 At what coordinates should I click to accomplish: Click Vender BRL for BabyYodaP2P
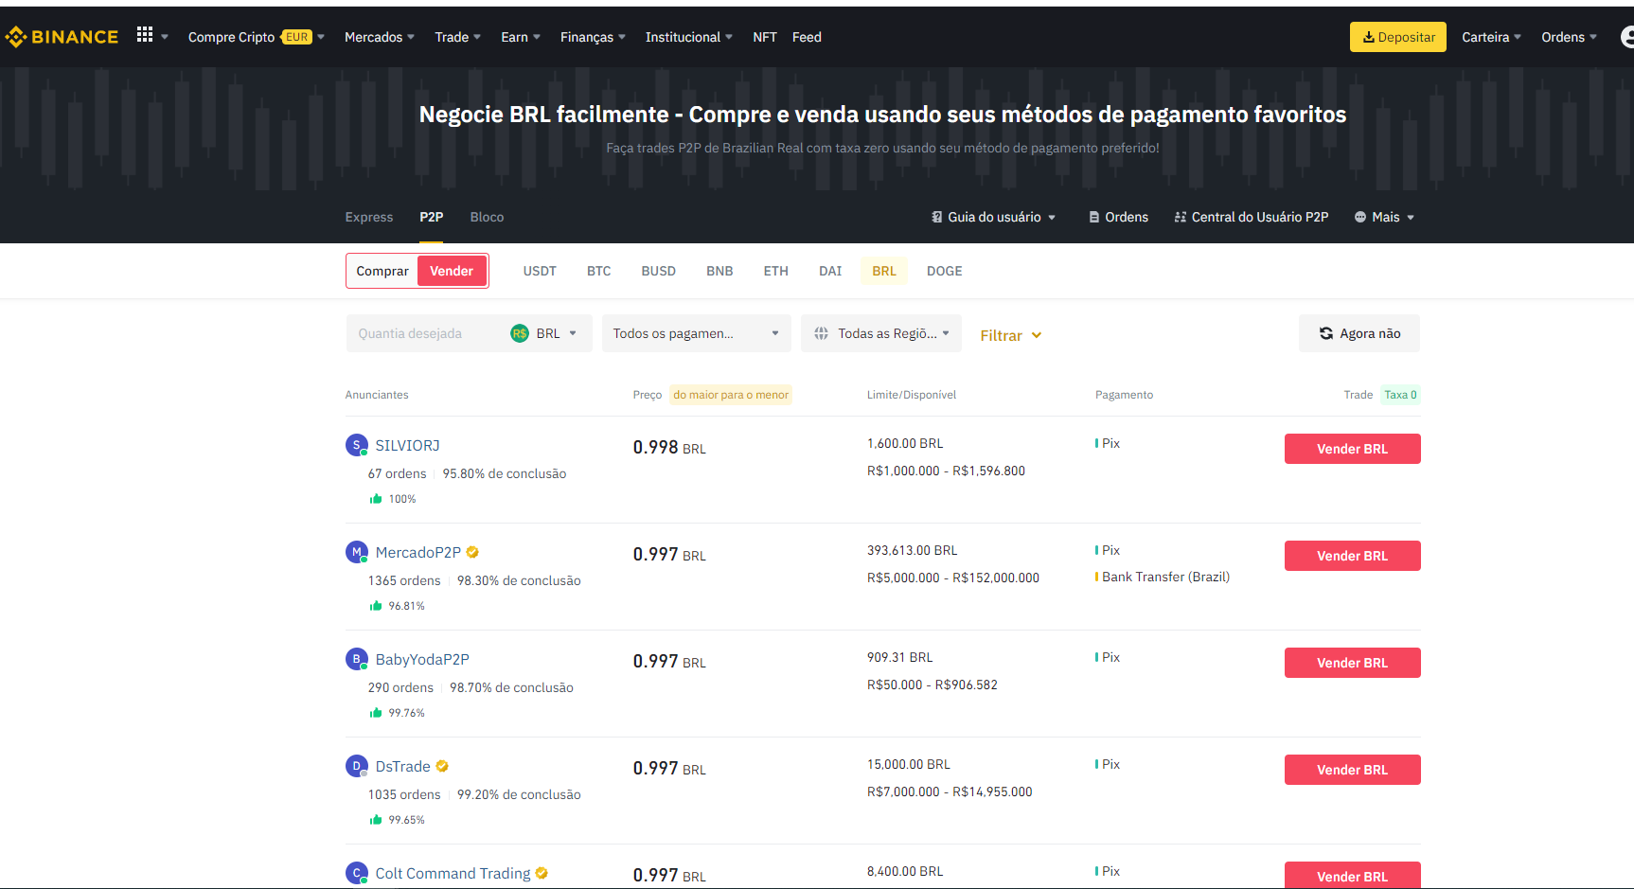click(x=1352, y=663)
